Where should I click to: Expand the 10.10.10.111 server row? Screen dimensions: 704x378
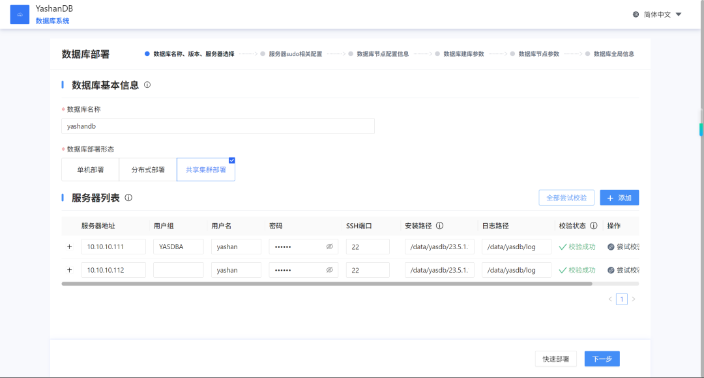point(70,247)
